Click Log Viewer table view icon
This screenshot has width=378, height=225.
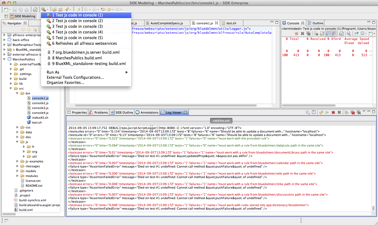(314, 112)
